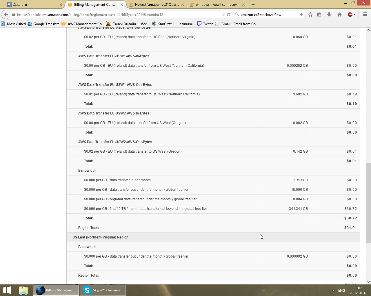The width and height of the screenshot is (371, 296).
Task: Close the Диалоги tab
Action: click(x=61, y=5)
